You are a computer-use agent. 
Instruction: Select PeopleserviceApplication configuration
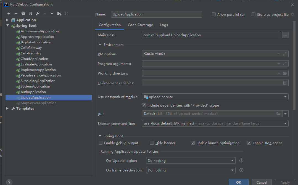tap(41, 75)
